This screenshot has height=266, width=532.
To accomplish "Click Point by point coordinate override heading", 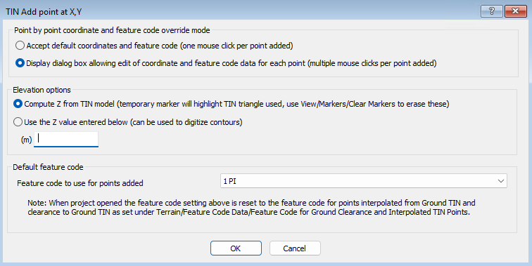I will (112, 30).
